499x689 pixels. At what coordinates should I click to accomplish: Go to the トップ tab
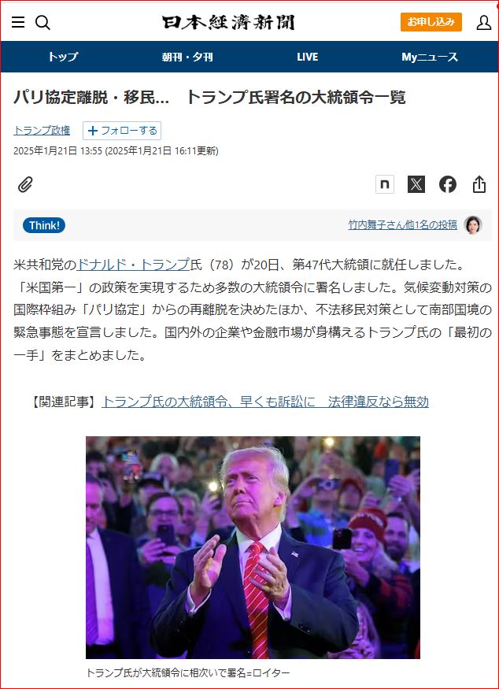[63, 57]
